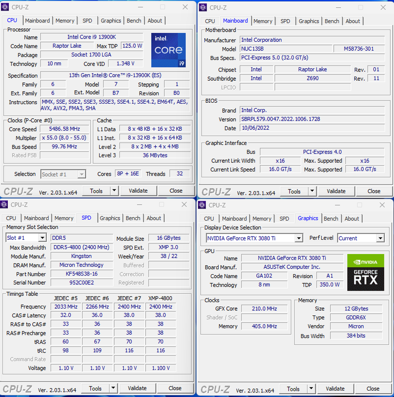The image size is (394, 397).
Task: Click Validate button in the CPU window
Action: pyautogui.click(x=138, y=191)
